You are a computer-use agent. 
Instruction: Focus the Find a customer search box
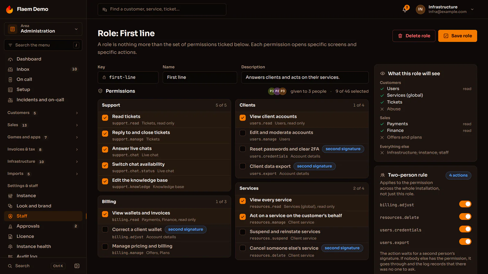coord(162,9)
